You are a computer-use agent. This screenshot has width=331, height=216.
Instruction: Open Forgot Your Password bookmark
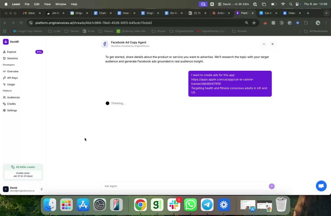click(x=28, y=31)
